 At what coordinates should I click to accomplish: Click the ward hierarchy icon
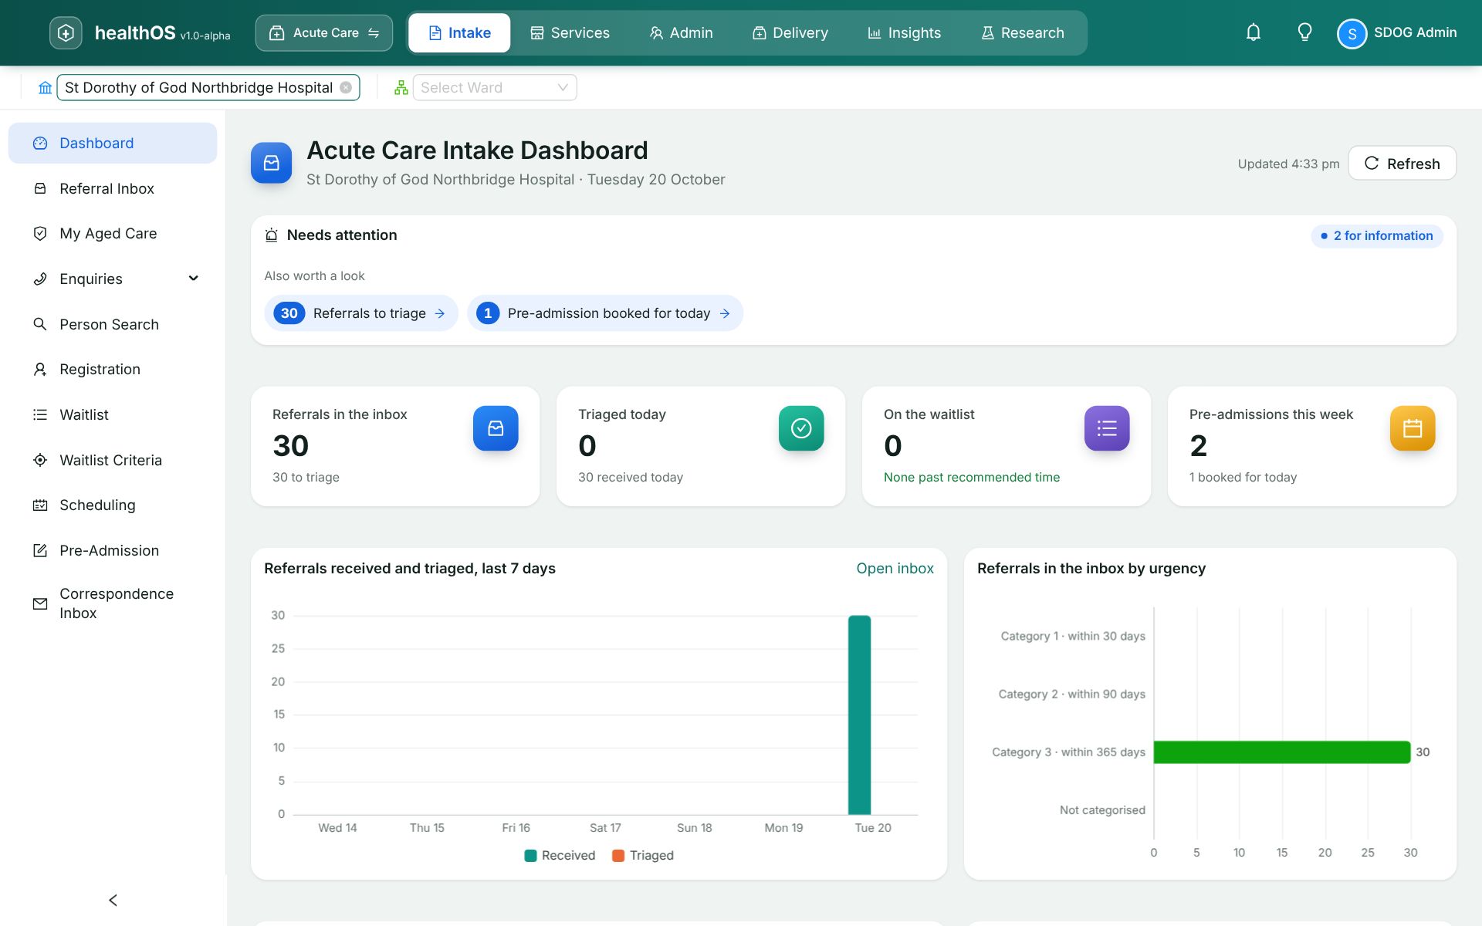point(401,88)
